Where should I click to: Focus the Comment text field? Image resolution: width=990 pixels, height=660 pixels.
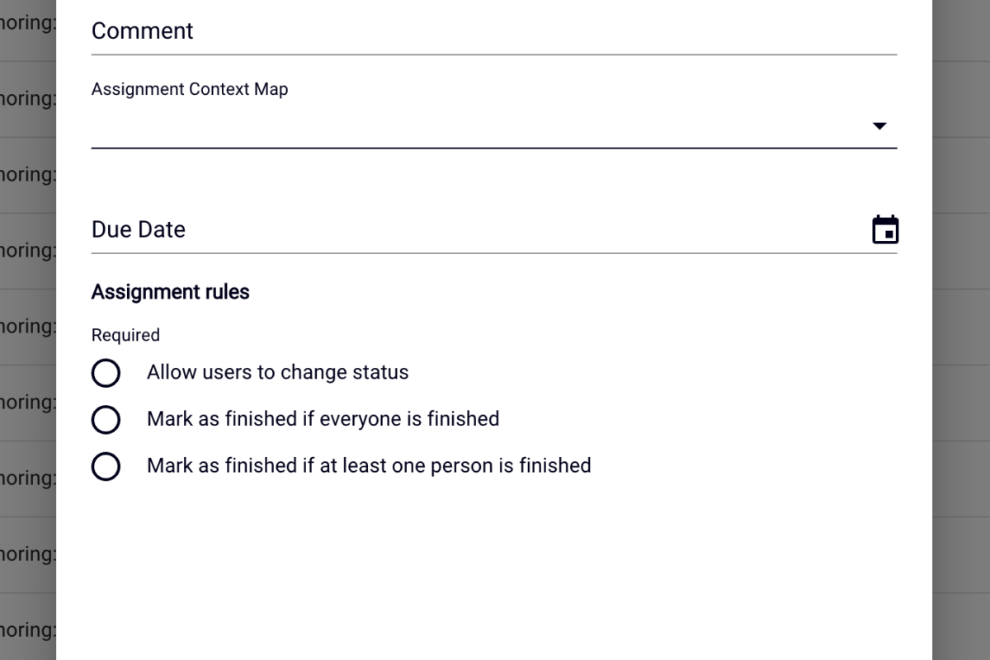point(494,31)
